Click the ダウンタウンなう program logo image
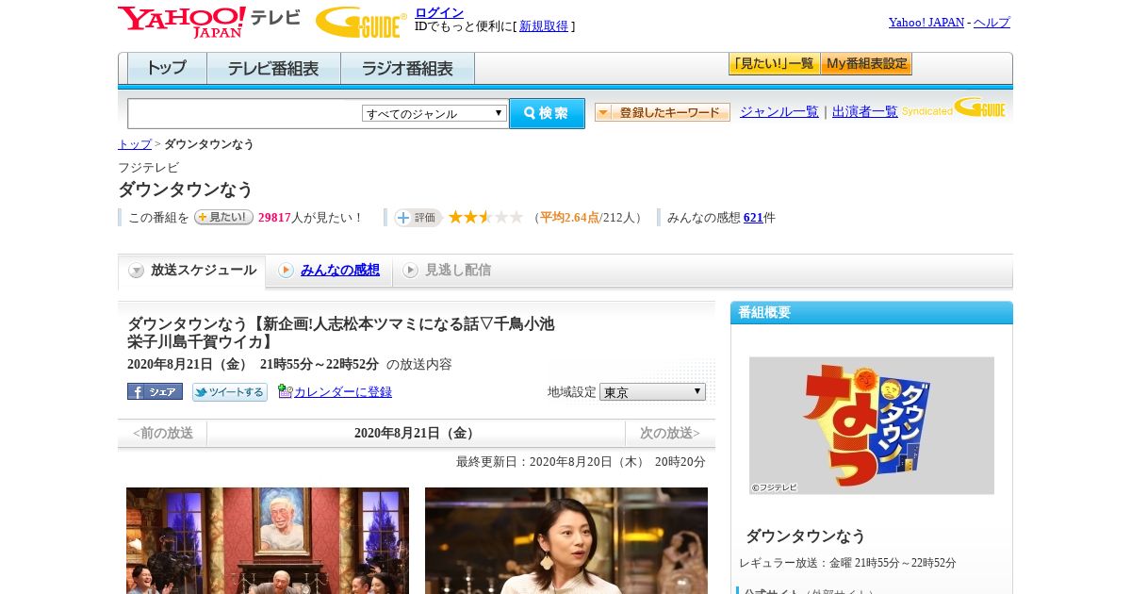This screenshot has height=594, width=1131. (x=872, y=425)
